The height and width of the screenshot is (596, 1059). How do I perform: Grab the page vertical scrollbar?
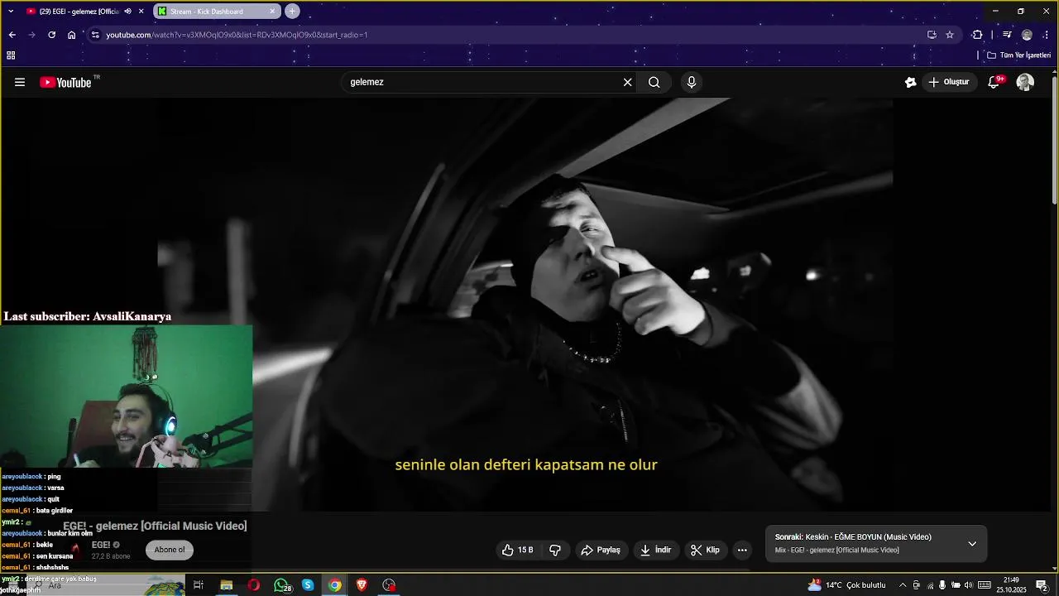pyautogui.click(x=1054, y=141)
